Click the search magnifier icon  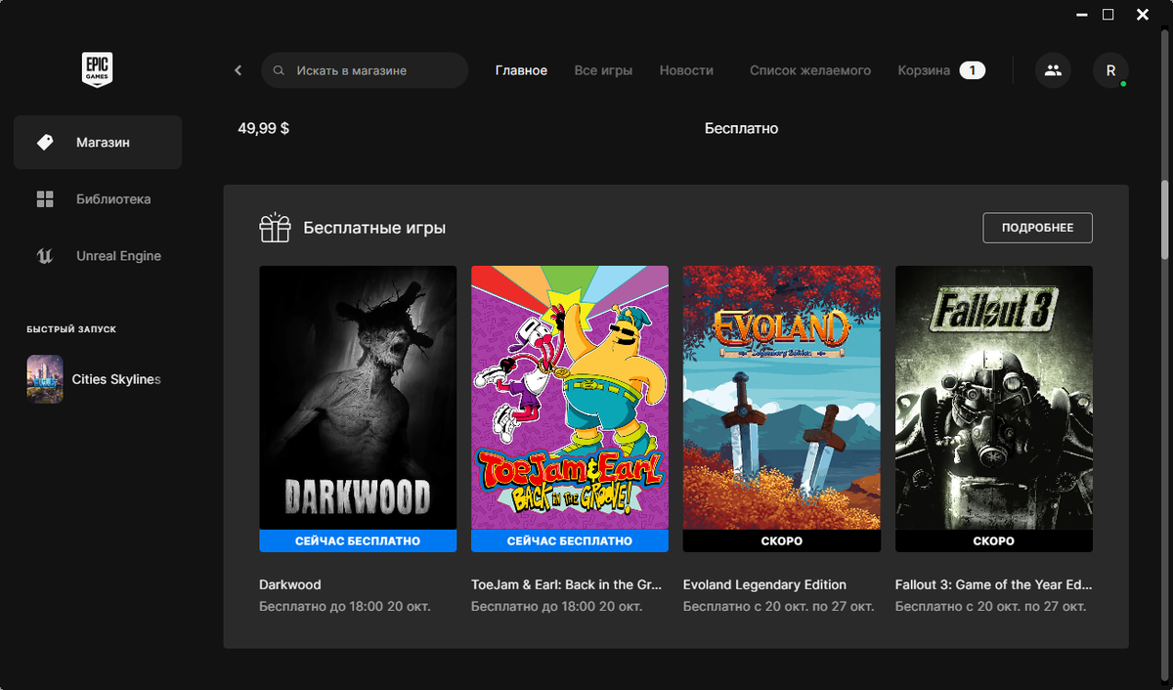coord(279,70)
